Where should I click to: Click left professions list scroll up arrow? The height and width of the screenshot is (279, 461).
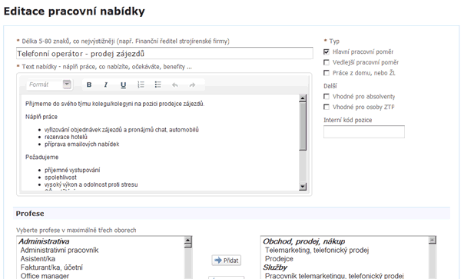(x=188, y=241)
